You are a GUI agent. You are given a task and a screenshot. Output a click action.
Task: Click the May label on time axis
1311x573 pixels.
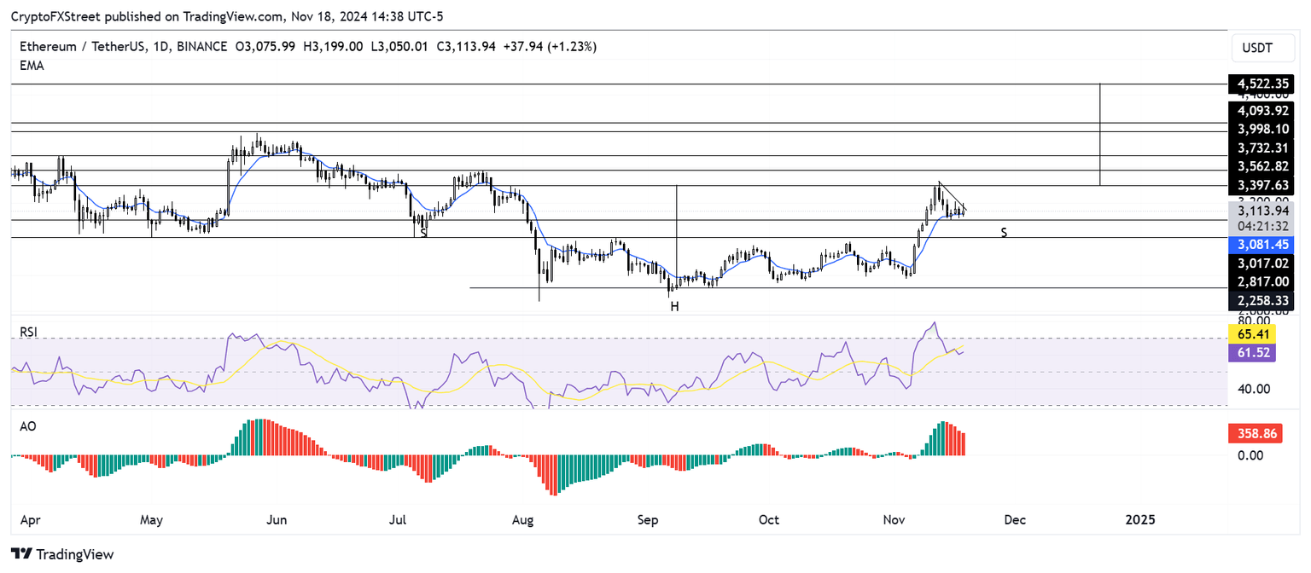(151, 519)
